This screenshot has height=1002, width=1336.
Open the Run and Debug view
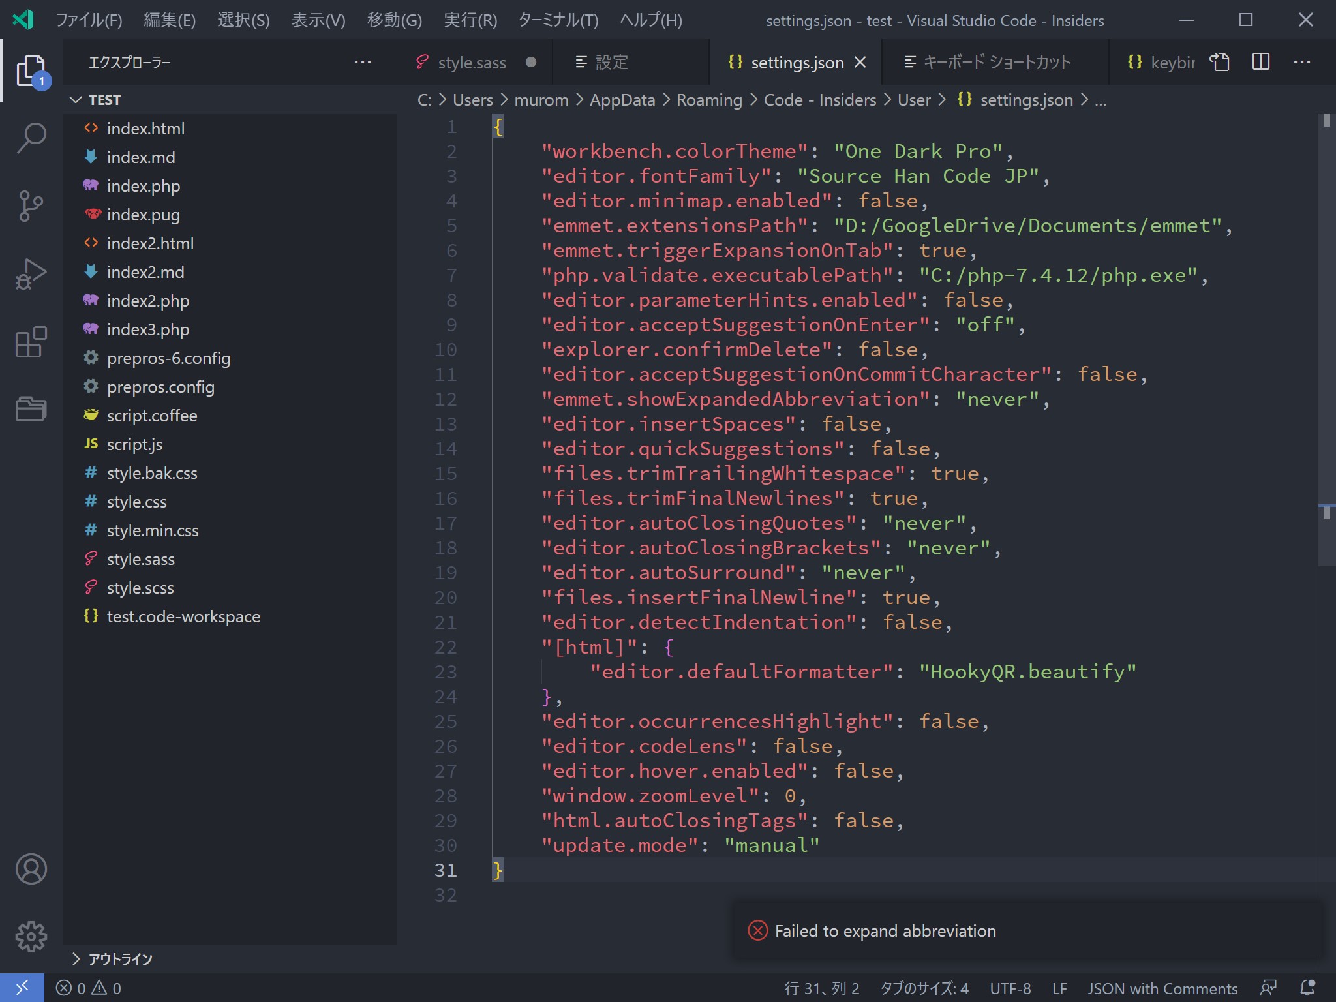31,274
